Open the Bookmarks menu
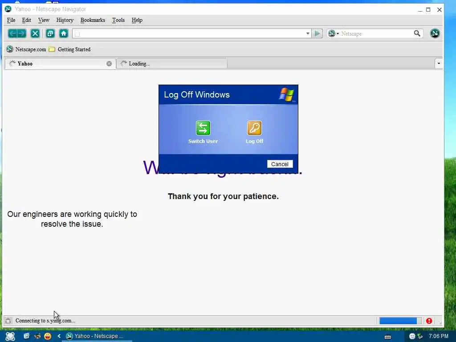The image size is (456, 342). click(x=93, y=20)
